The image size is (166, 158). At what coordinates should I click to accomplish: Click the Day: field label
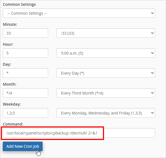click(x=7, y=64)
